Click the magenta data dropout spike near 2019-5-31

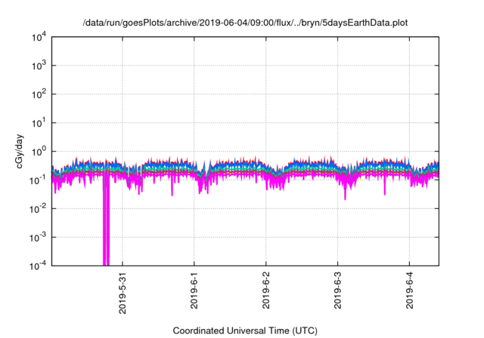pos(106,219)
